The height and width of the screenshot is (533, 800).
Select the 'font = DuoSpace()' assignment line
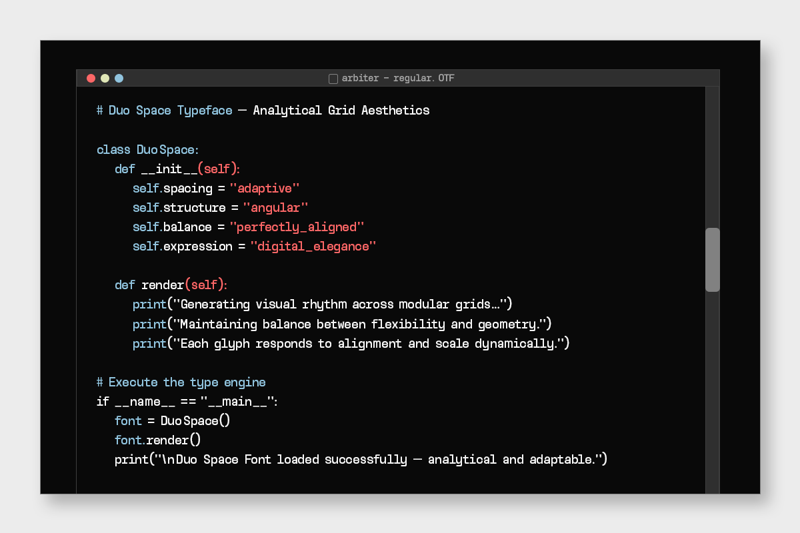[x=172, y=420]
